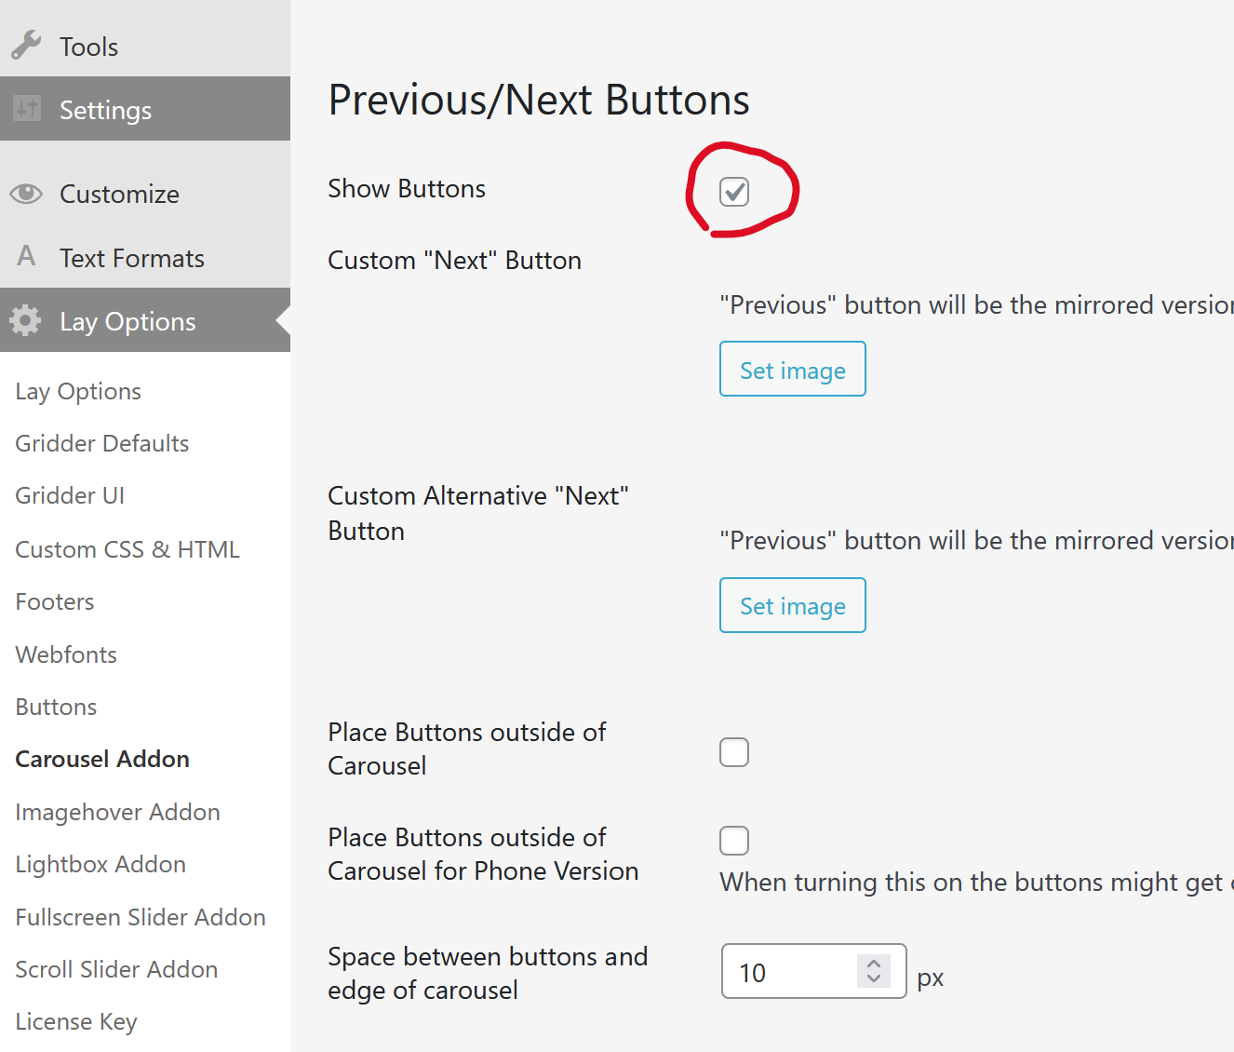Select the Lightbox Addon menu entry
The image size is (1234, 1052).
coord(101,864)
